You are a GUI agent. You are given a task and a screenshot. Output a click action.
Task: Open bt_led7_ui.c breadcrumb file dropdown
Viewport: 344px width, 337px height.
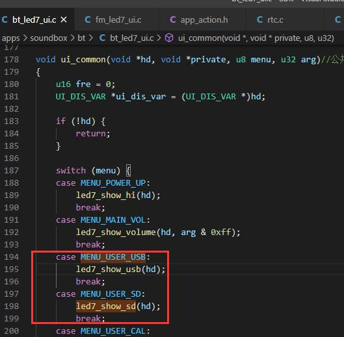pyautogui.click(x=131, y=38)
